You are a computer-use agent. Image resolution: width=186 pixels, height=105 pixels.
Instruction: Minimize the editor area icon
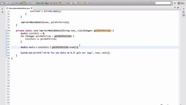[x=175, y=8]
